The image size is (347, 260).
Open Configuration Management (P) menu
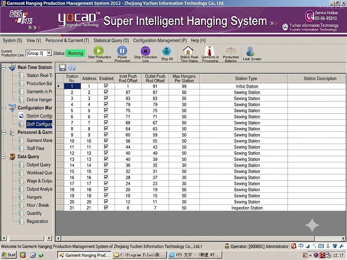(x=160, y=41)
